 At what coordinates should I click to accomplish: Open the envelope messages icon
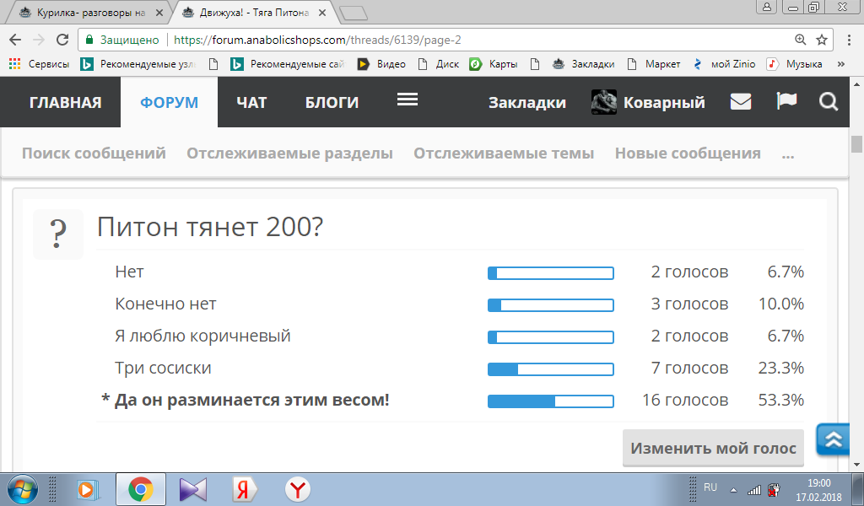741,102
